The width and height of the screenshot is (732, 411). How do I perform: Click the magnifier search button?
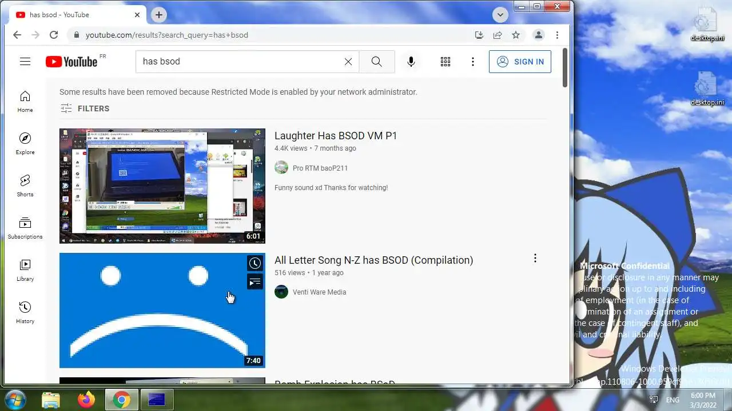tap(376, 62)
